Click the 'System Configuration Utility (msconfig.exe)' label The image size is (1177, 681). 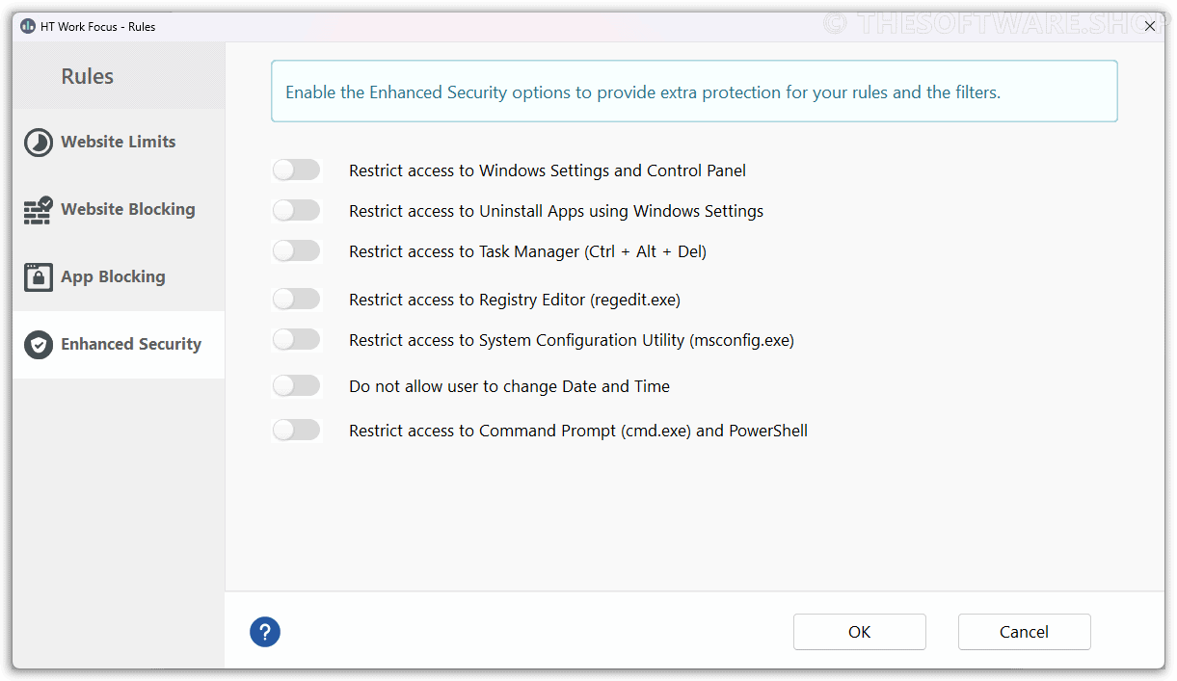click(572, 340)
